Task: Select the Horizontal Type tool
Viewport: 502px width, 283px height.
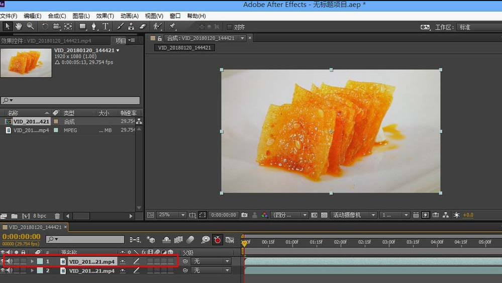Action: (x=106, y=27)
